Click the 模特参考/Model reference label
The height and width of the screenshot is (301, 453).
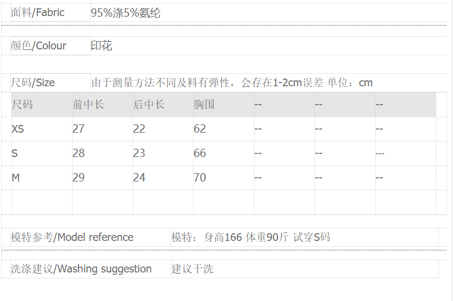73,237
